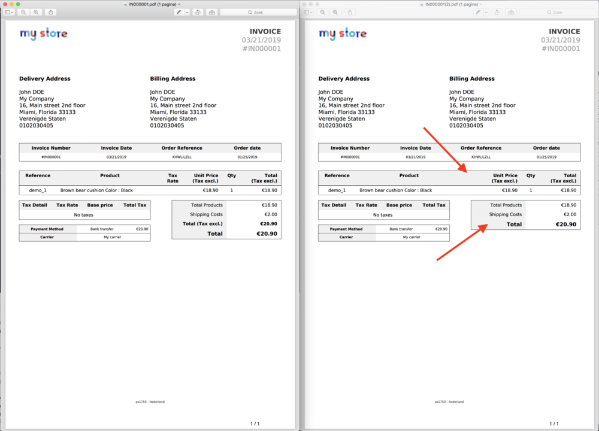Open sidebar view menu in IN000001.pdf window

click(9, 12)
